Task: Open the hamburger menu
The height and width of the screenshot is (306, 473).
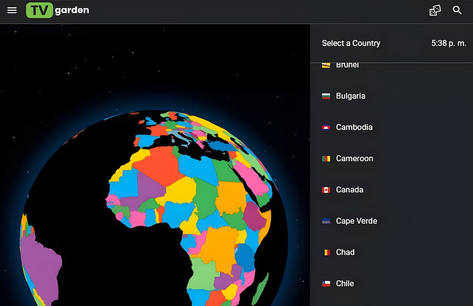Action: [x=12, y=10]
